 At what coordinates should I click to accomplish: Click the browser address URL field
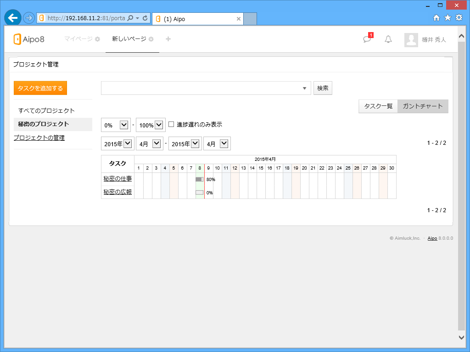(86, 18)
